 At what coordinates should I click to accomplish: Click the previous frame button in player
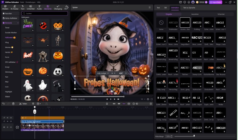pyautogui.click(x=107, y=99)
